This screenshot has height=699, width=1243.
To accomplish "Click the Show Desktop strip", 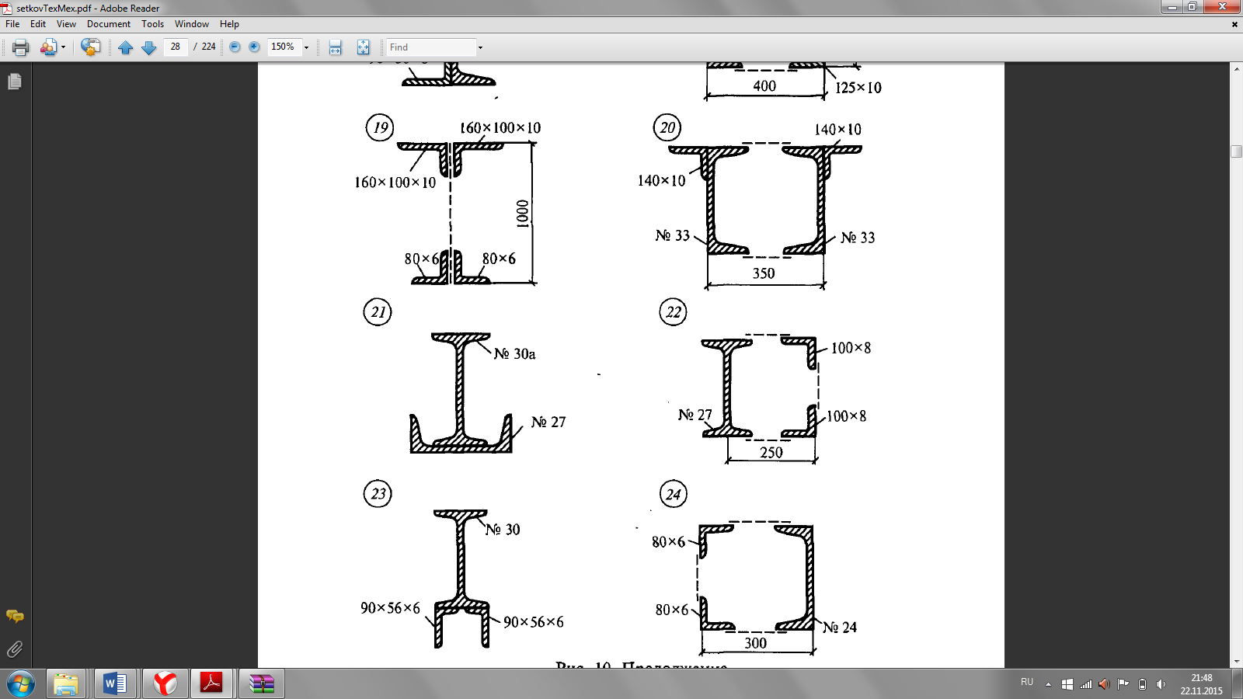I will pos(1238,684).
